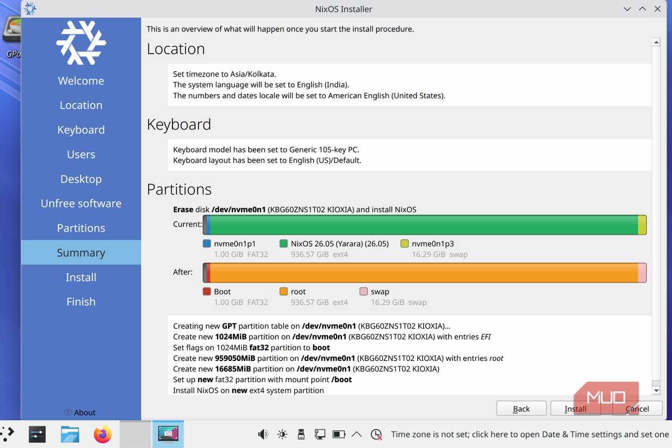Open the volume control in system tray
This screenshot has width=672, height=448.
(263, 434)
